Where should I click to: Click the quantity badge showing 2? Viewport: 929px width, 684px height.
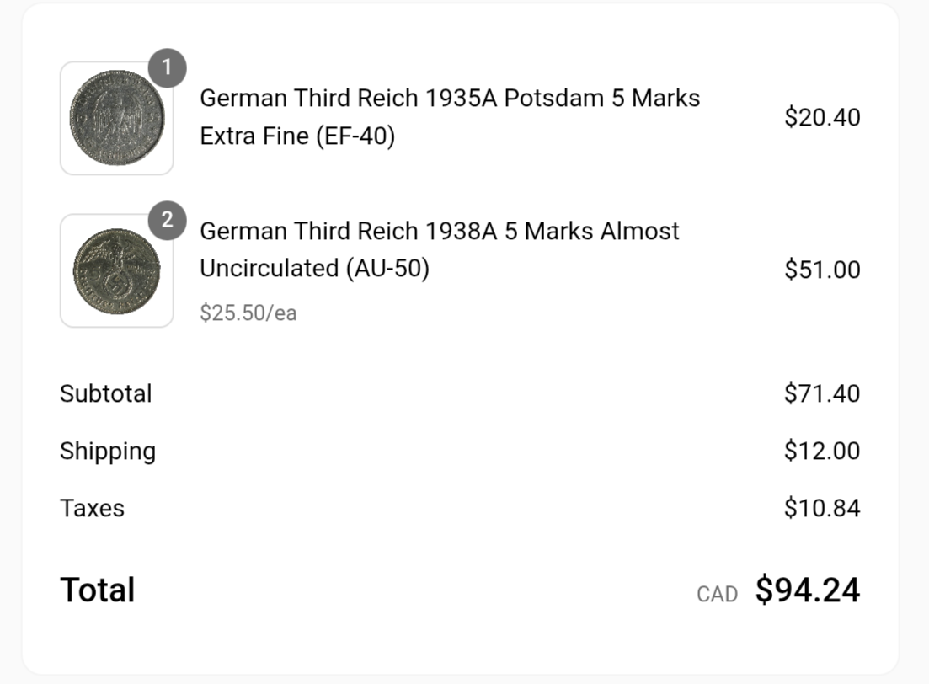(x=168, y=221)
